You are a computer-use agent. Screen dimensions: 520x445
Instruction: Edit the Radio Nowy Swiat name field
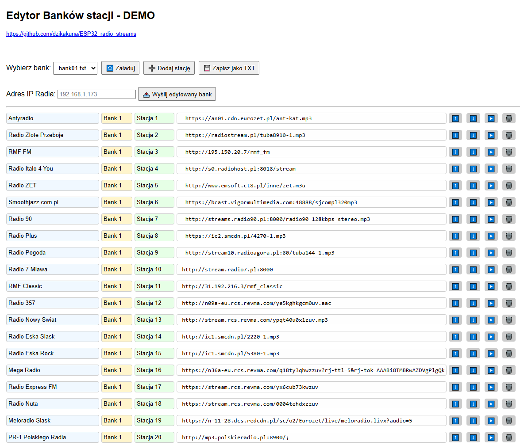point(52,320)
